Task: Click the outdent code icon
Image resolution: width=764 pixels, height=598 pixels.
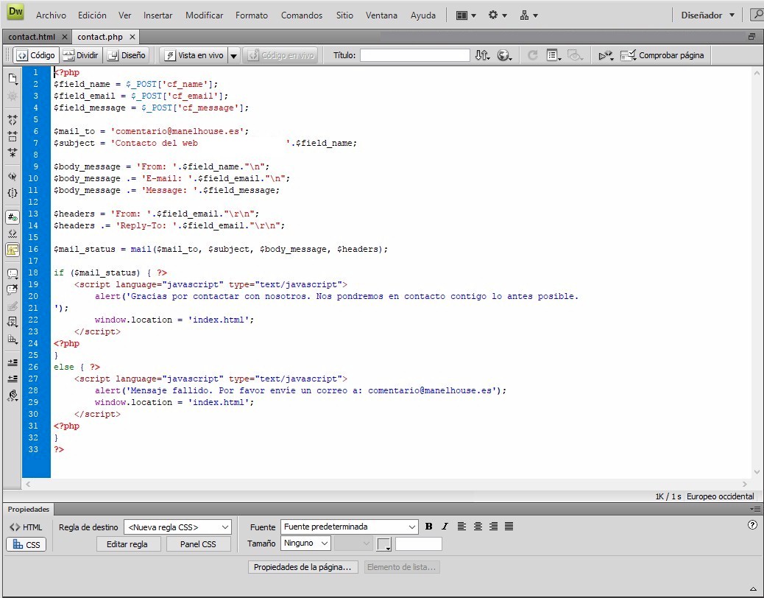Action: pyautogui.click(x=13, y=379)
